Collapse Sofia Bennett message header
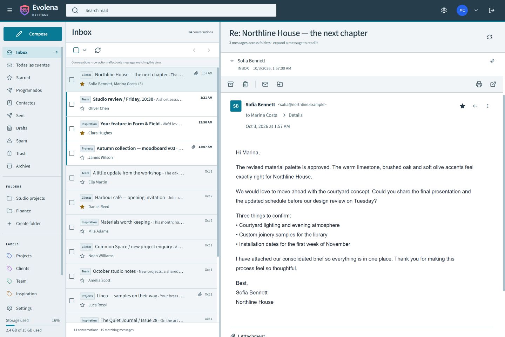Viewport: 505px width, 337px height. 232,61
